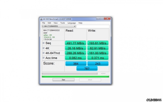Viewport: 163px width, 102px height.
Task: Click the read score 364
Action: tap(76, 63)
